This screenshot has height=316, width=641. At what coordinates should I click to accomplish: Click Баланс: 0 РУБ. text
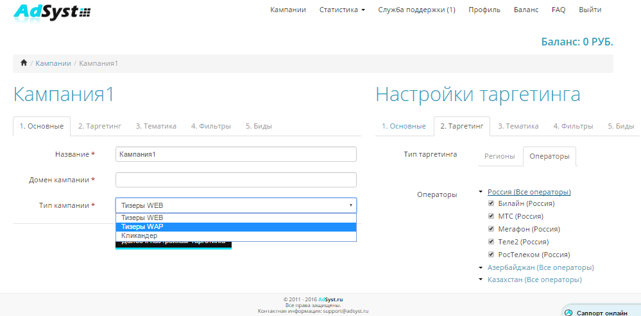coord(577,42)
